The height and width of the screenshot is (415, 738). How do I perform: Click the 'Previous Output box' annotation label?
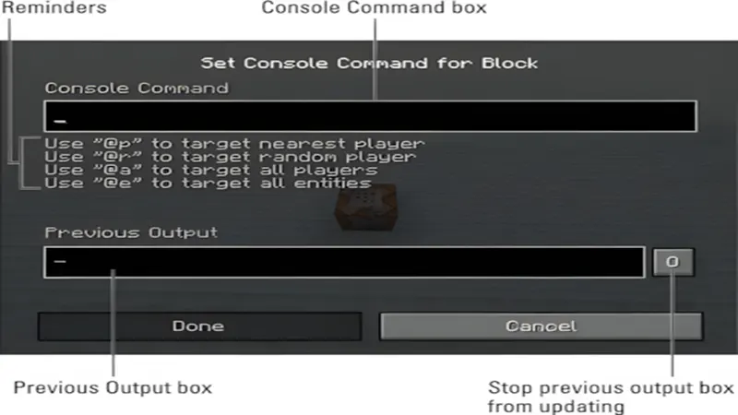pyautogui.click(x=113, y=387)
